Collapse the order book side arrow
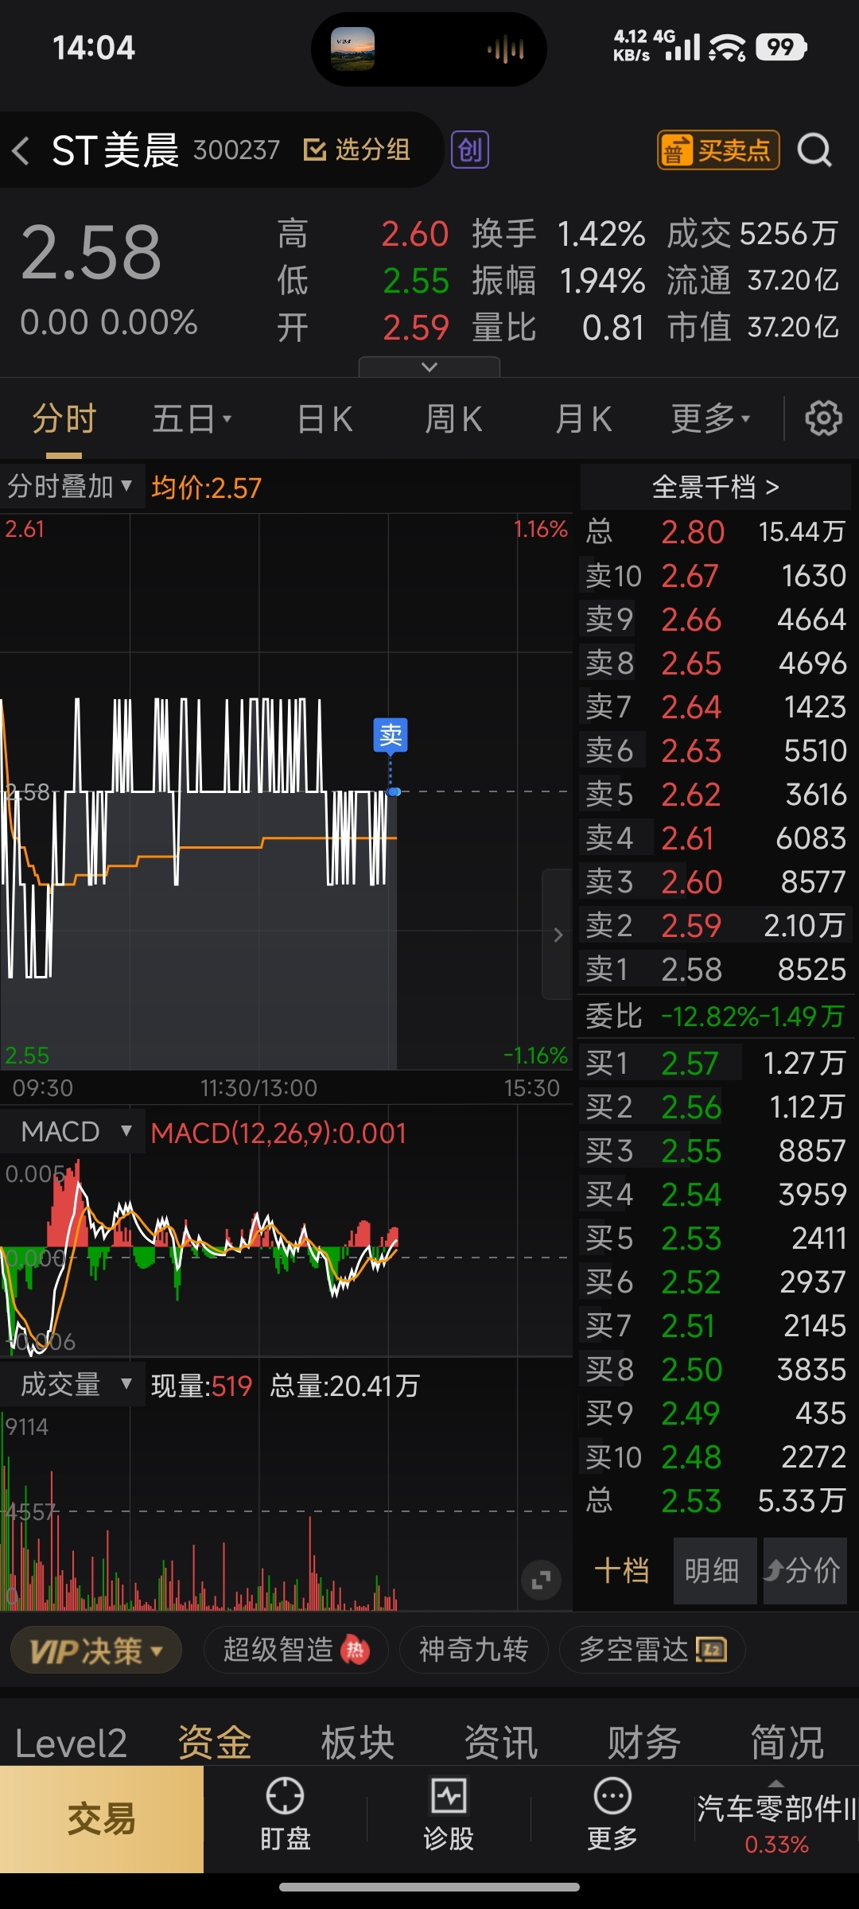Image resolution: width=859 pixels, height=1909 pixels. click(558, 935)
